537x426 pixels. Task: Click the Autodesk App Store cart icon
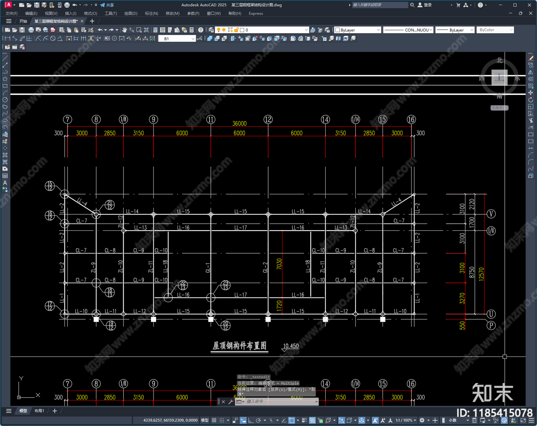click(458, 5)
